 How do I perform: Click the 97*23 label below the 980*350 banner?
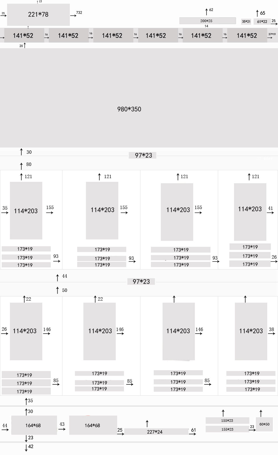[142, 155]
